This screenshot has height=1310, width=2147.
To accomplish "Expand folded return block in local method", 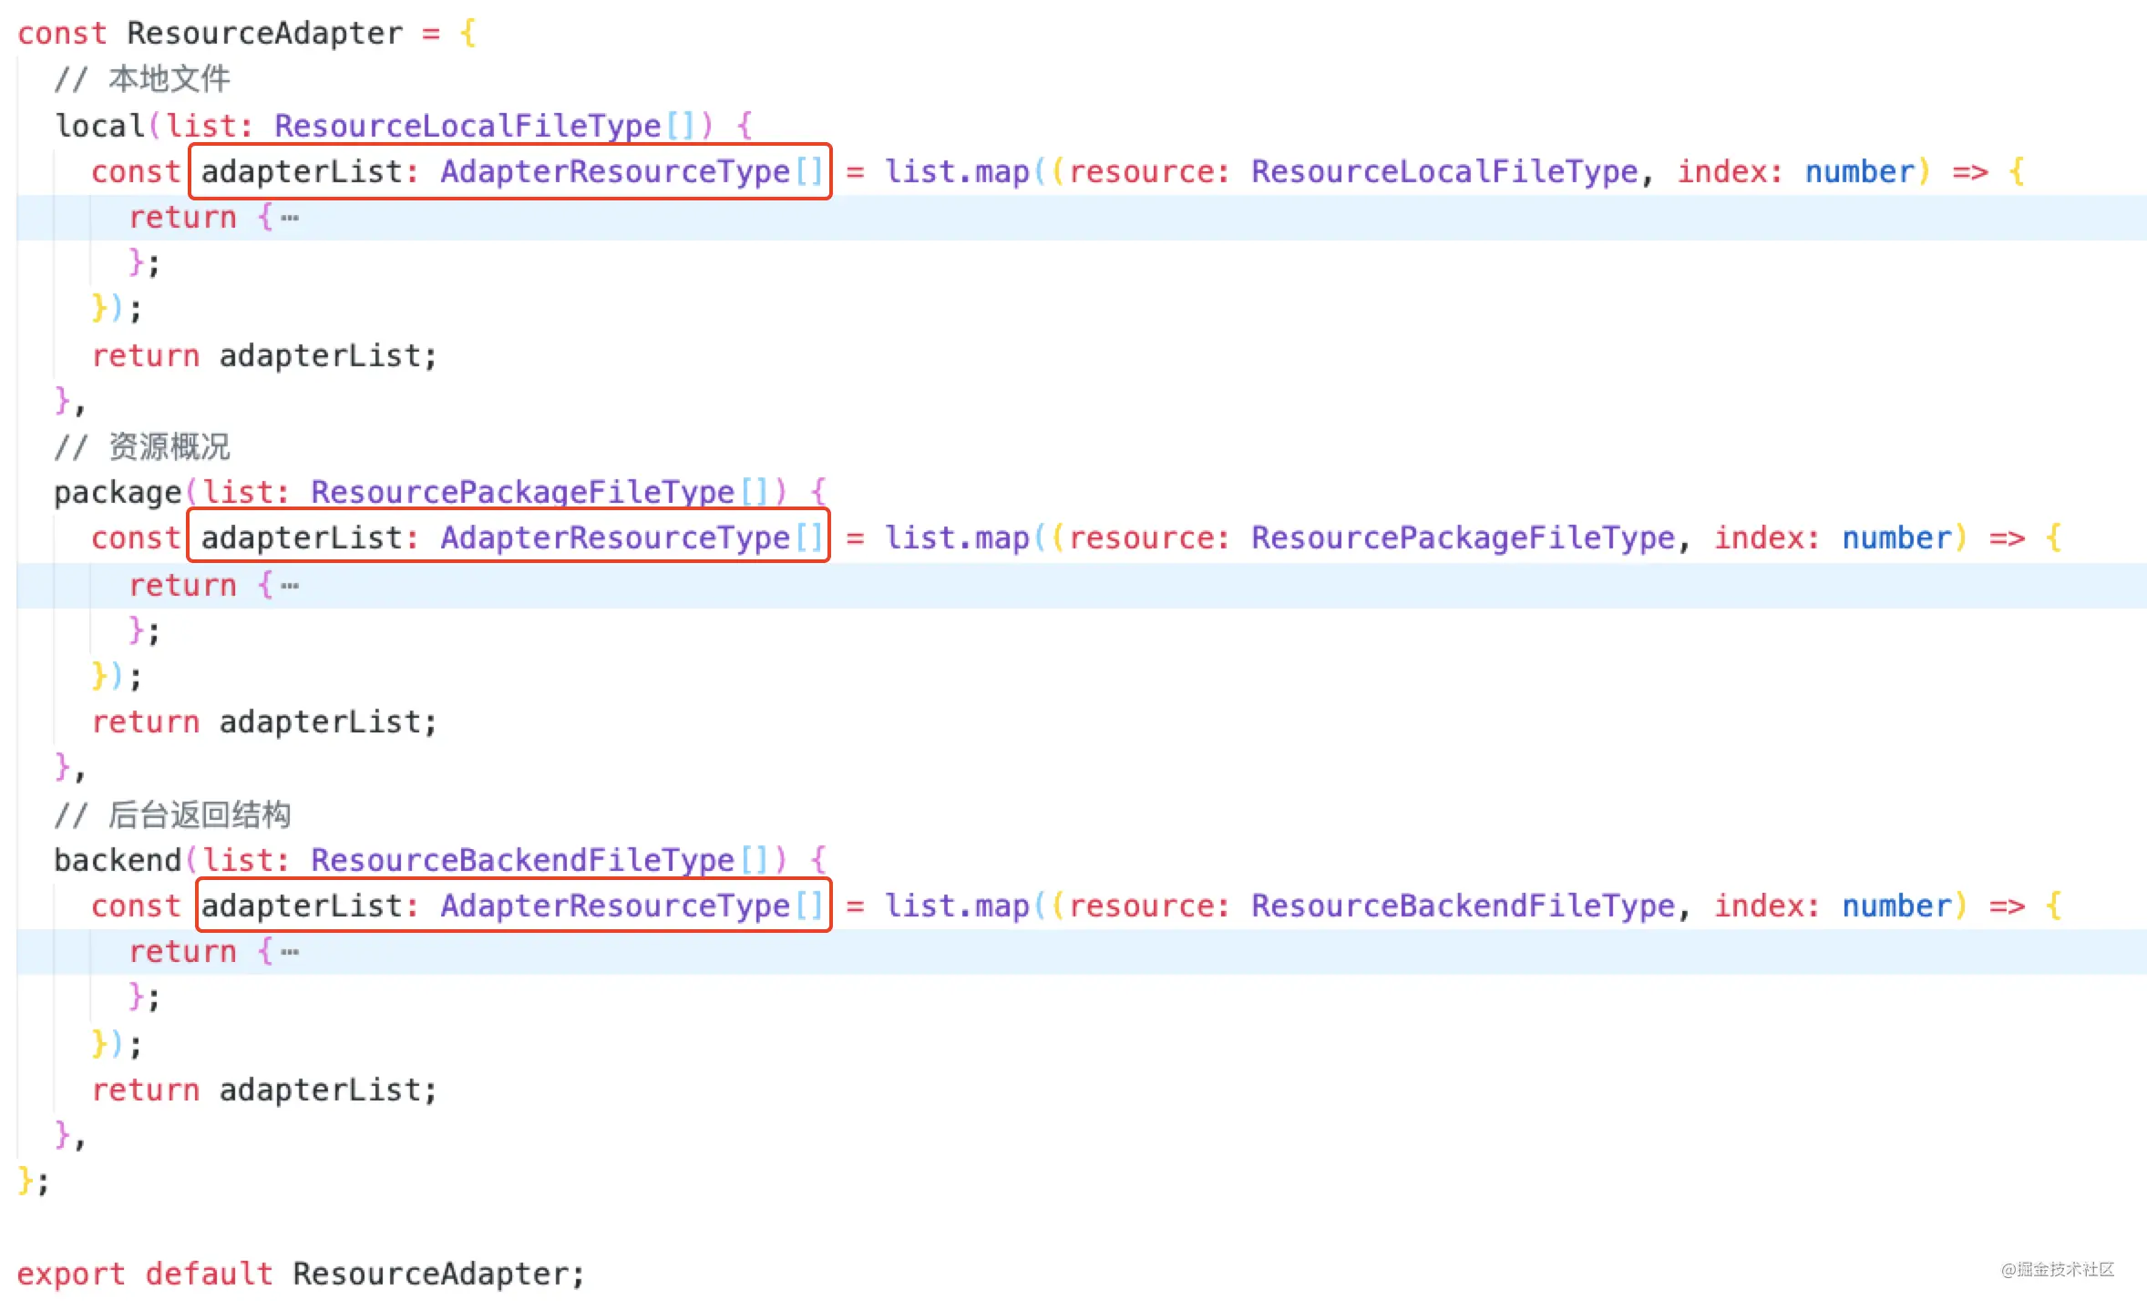I will (290, 218).
